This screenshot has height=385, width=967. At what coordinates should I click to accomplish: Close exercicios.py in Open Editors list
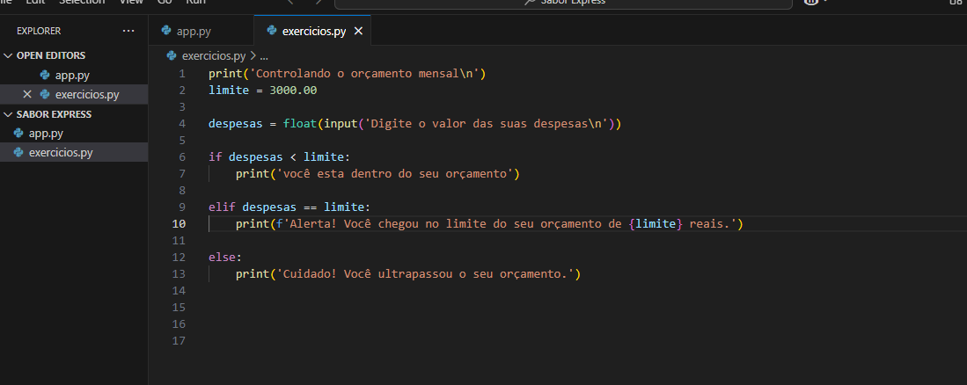26,94
